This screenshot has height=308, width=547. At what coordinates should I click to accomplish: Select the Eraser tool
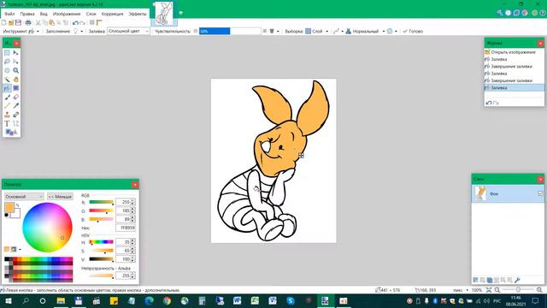(x=15, y=97)
